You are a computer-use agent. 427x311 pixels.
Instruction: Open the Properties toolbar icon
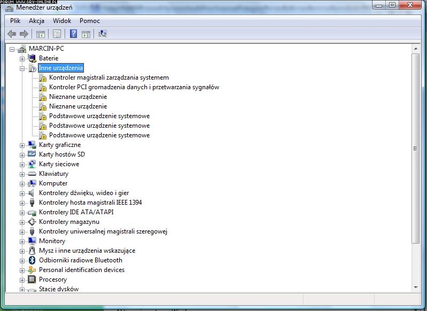click(57, 34)
